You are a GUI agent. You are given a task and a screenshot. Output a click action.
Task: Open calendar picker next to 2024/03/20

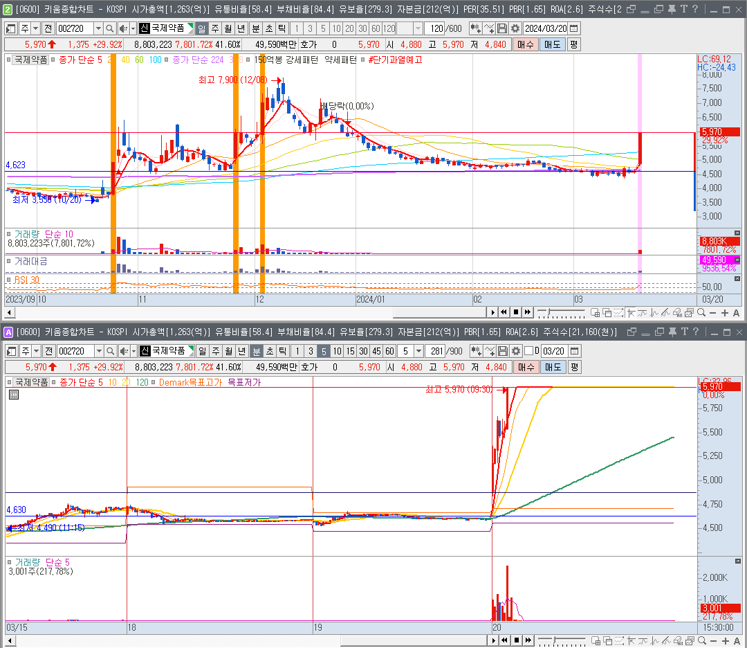pos(574,28)
